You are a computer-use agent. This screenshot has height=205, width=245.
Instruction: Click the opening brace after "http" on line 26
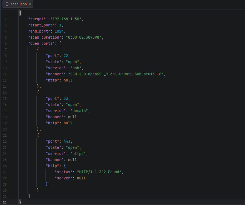65,166
